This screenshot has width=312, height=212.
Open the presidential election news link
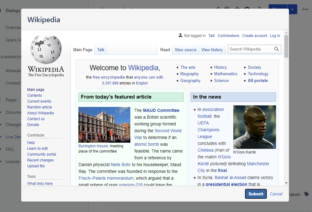(x=227, y=184)
